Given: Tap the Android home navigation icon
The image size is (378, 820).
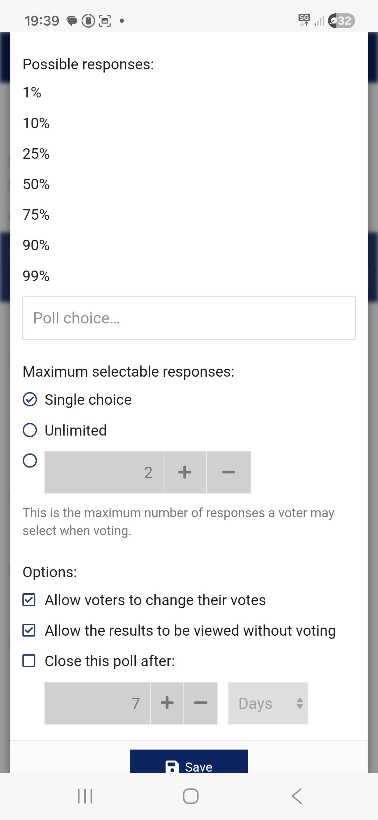Looking at the screenshot, I should point(191,796).
